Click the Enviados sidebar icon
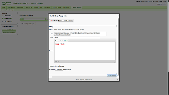This screenshot has width=169, height=95. (3, 18)
